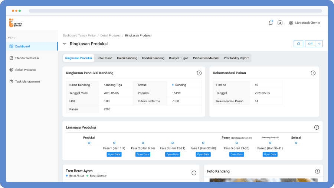Open Data for Fase 1 (Hari 1-7)

click(114, 154)
